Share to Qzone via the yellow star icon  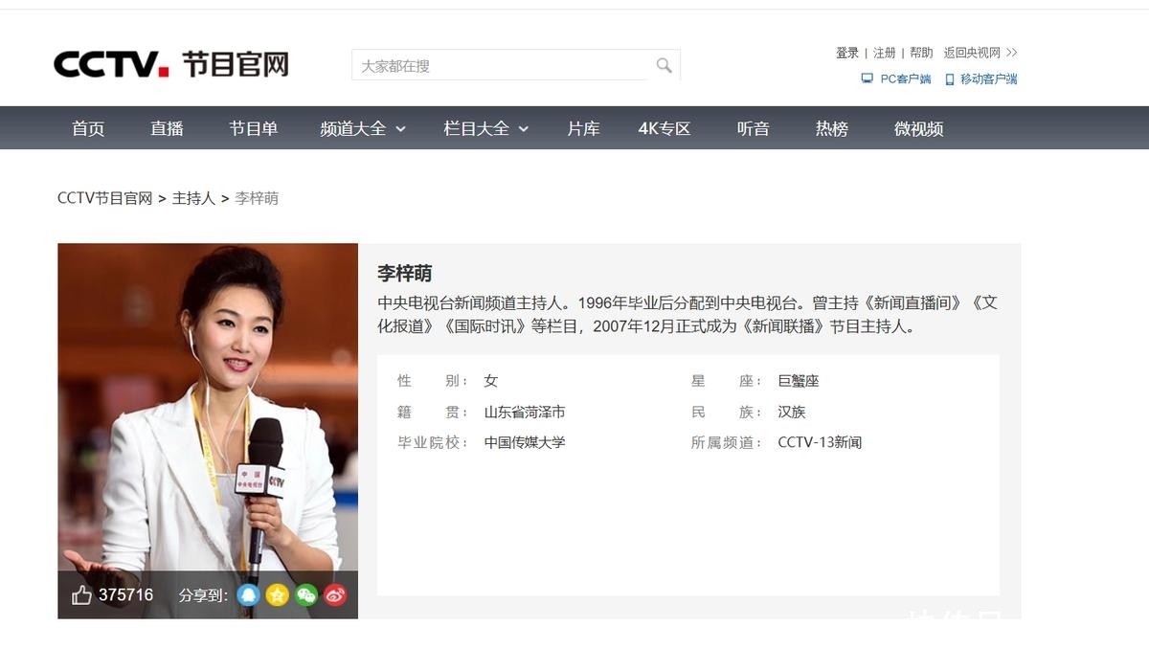(x=277, y=594)
